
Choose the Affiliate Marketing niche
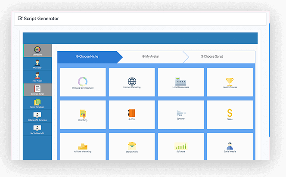click(83, 147)
